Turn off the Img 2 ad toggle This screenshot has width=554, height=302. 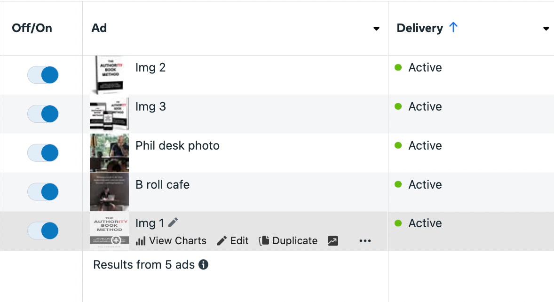click(43, 75)
